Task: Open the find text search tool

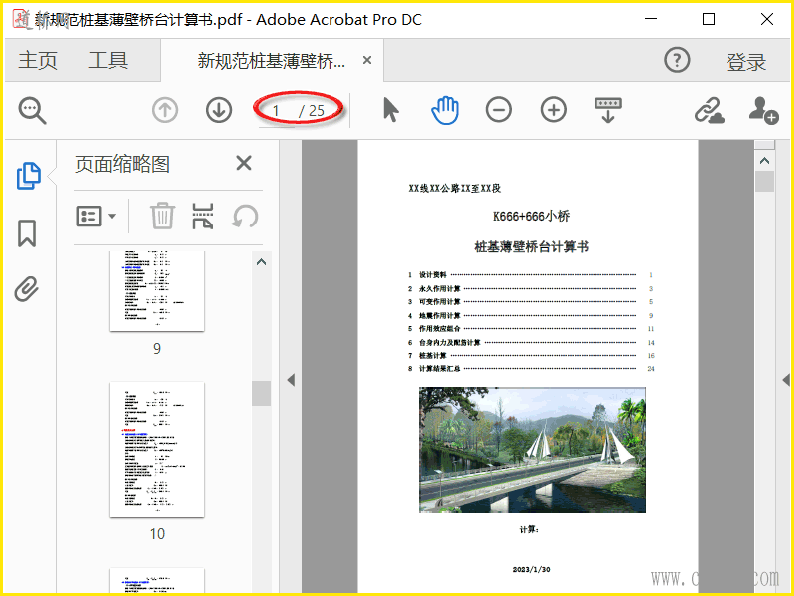Action: pos(32,110)
